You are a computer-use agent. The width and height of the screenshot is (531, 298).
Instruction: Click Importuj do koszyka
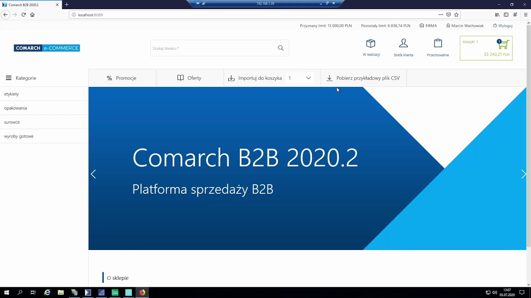(x=255, y=78)
